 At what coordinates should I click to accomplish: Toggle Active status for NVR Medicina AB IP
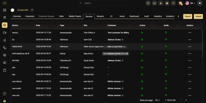coord(142,53)
